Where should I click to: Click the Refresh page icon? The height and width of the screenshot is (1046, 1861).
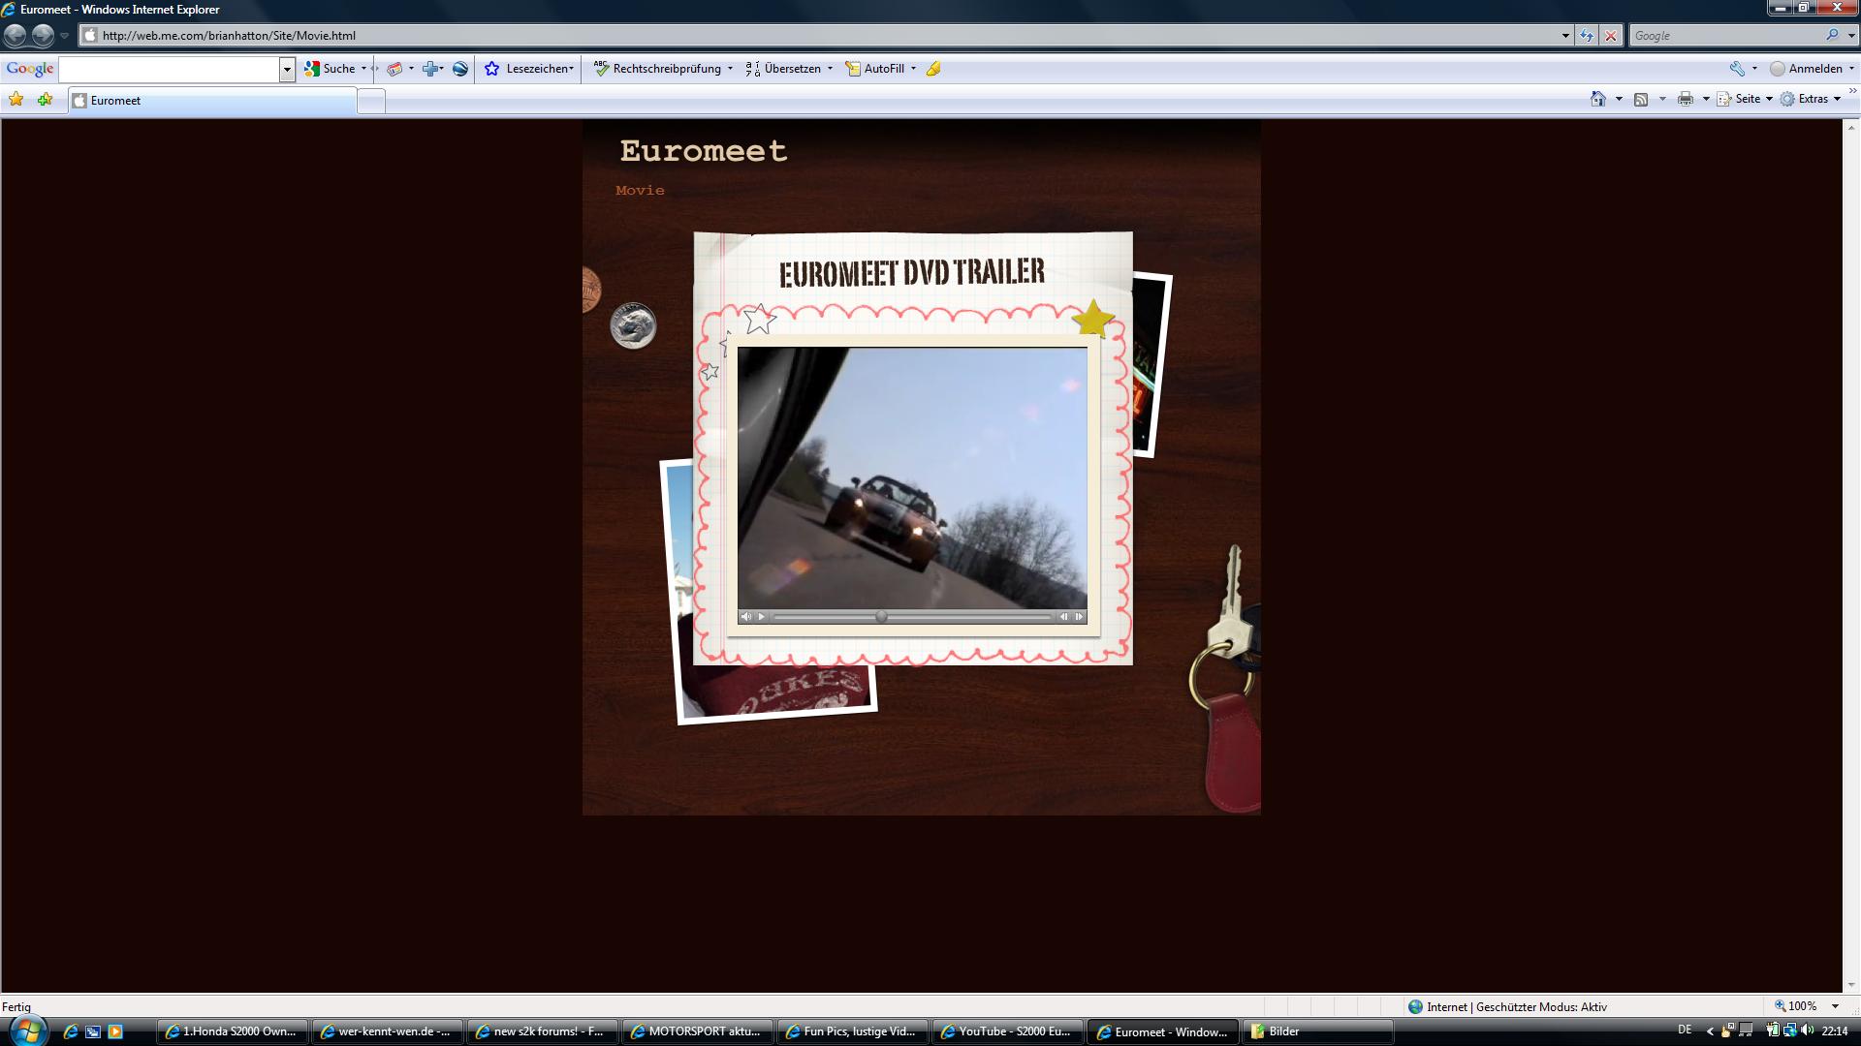pos(1586,36)
